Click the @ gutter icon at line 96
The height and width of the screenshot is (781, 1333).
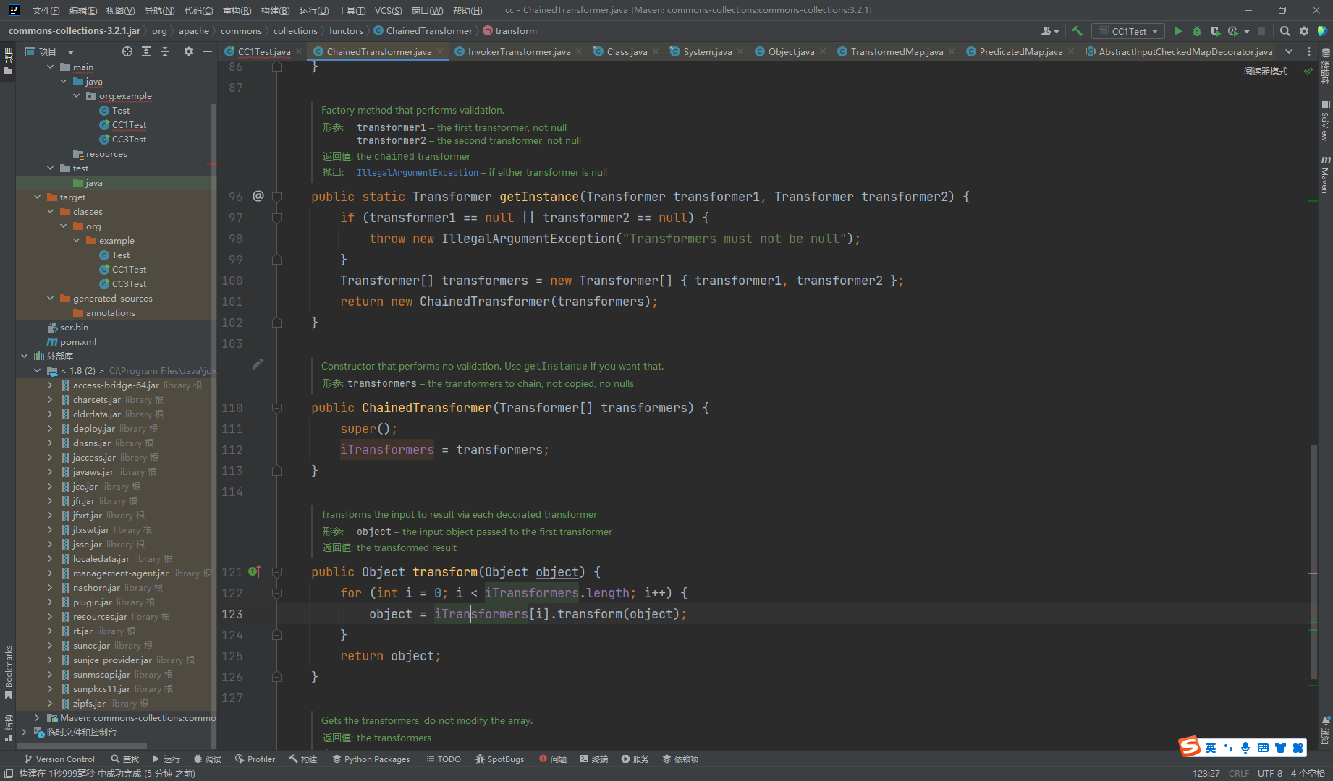(x=258, y=196)
